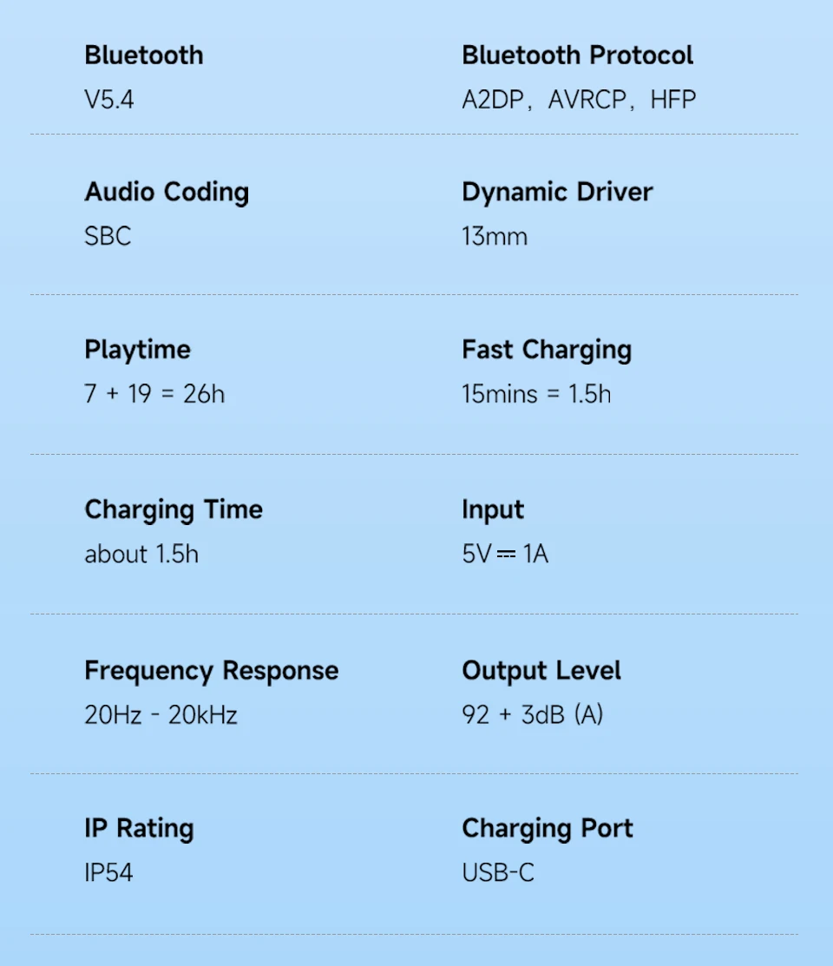The image size is (833, 966).
Task: Click the Charging Time label
Action: (174, 510)
